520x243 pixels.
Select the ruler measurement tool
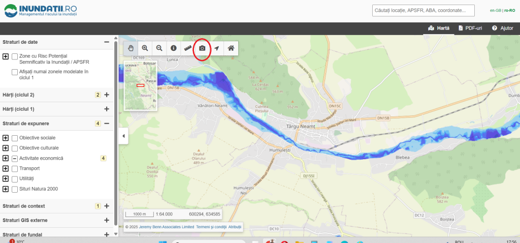click(188, 48)
